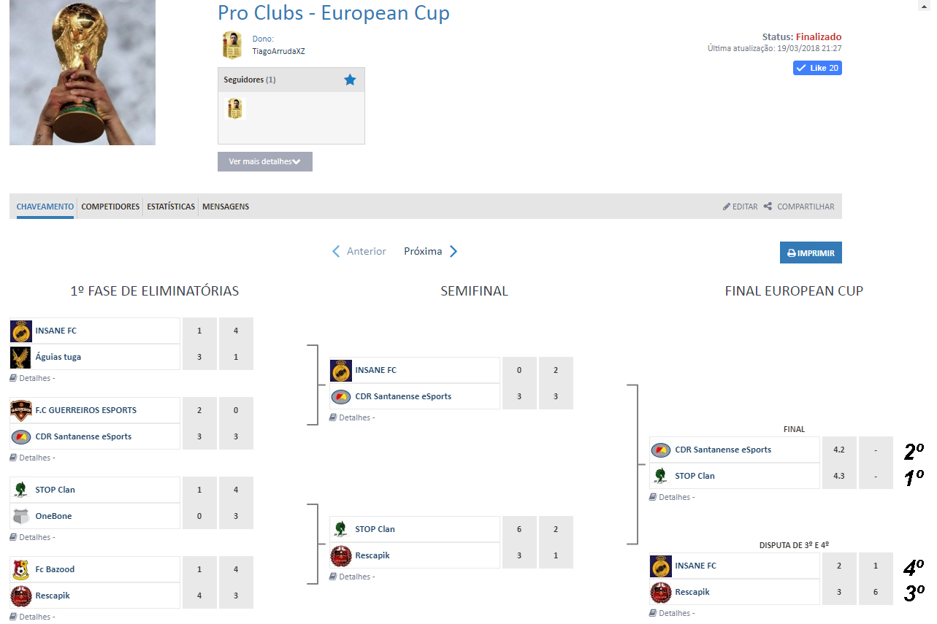
Task: Toggle the Facebook Like button
Action: (817, 68)
